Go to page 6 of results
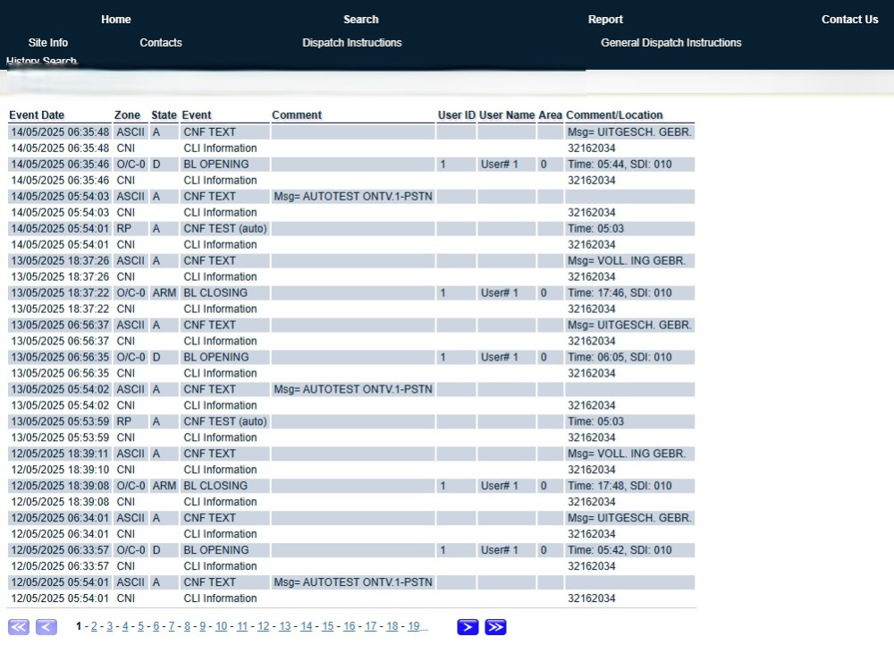The height and width of the screenshot is (670, 894). point(156,626)
